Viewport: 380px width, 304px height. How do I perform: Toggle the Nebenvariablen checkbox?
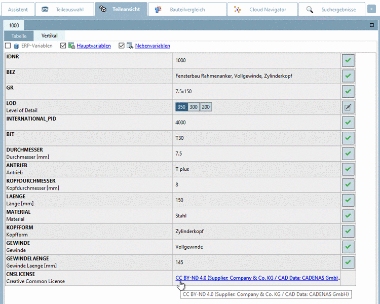[122, 46]
